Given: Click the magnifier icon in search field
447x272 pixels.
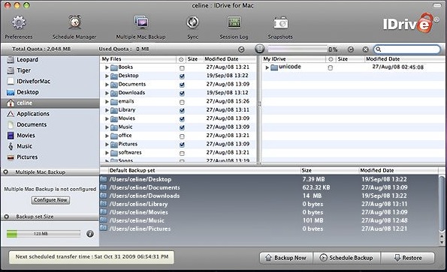Looking at the screenshot, I should (379, 49).
